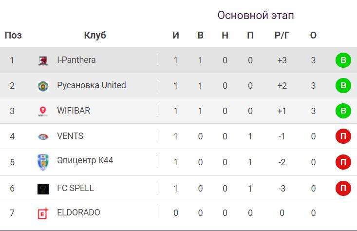Viewport: 357px width, 231px height.
Task: Click I-Panthera's green win badge
Action: 343,60
